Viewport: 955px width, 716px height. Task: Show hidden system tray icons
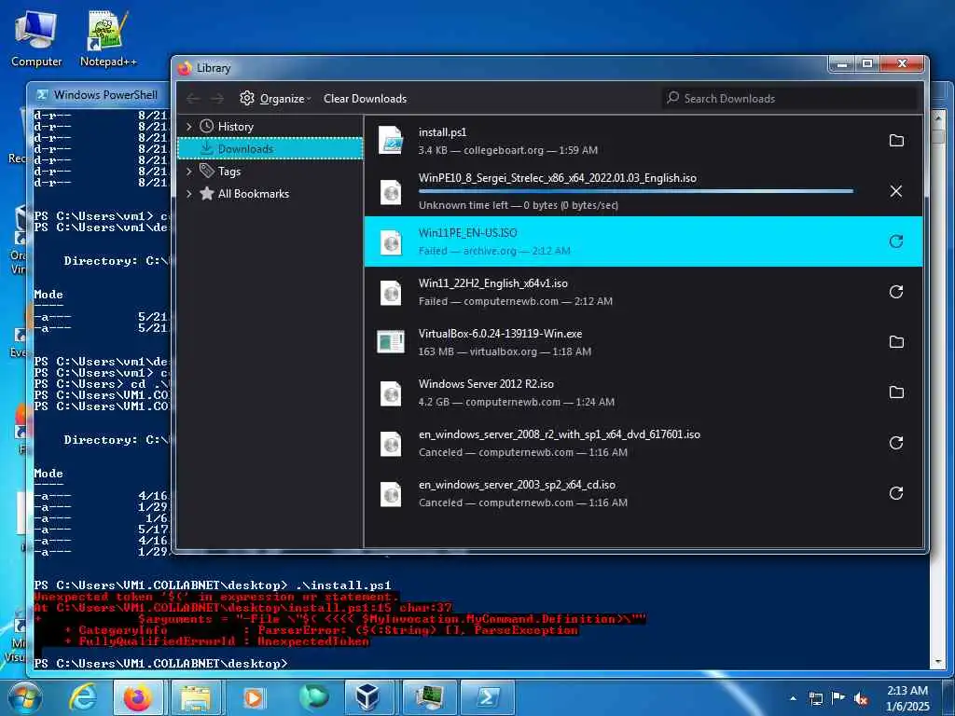coord(793,698)
